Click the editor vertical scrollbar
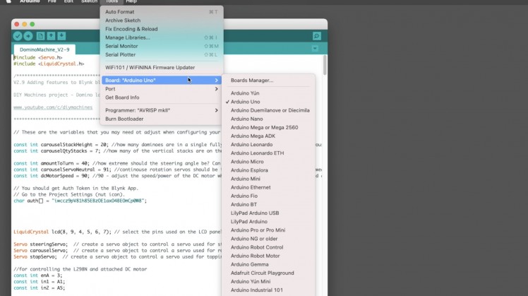Screen dimensions: 528x296 [x=325, y=65]
